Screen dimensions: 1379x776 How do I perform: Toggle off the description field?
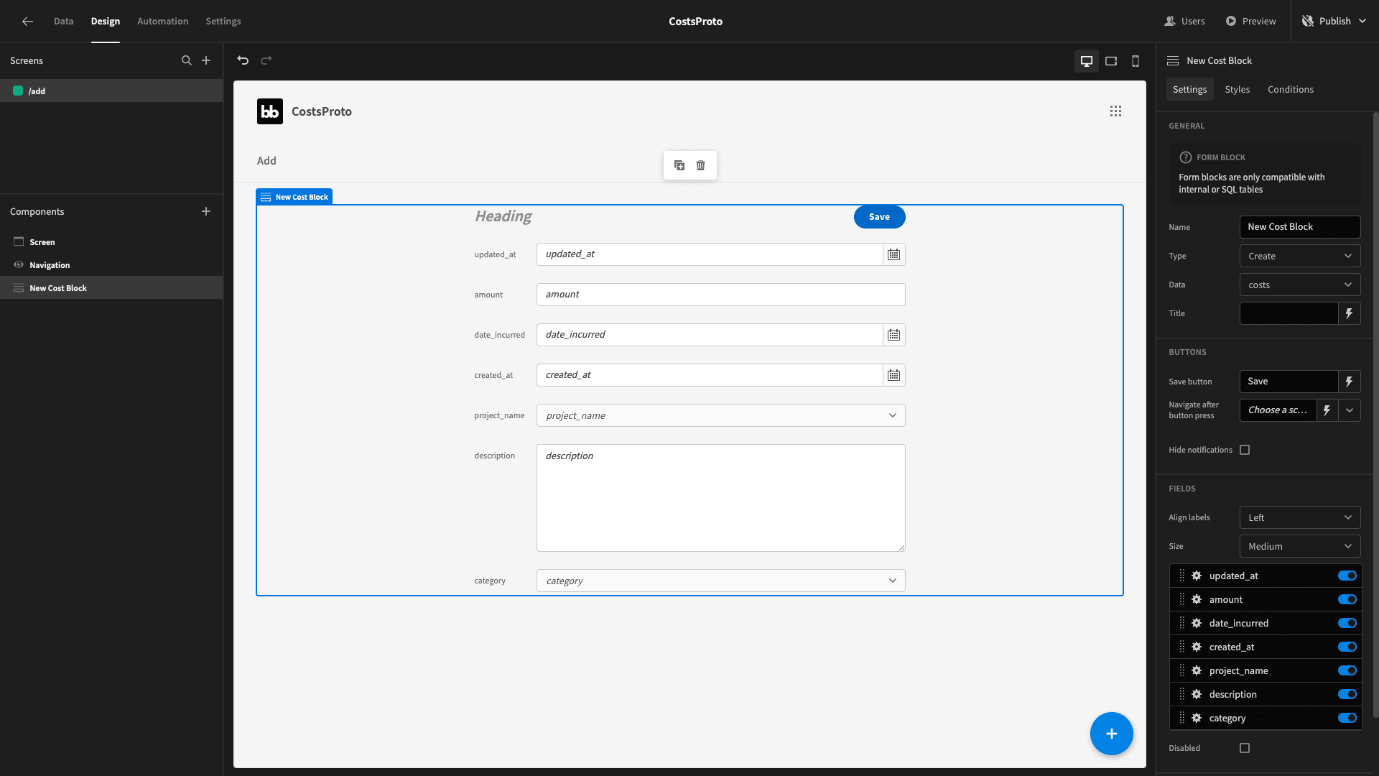1347,694
